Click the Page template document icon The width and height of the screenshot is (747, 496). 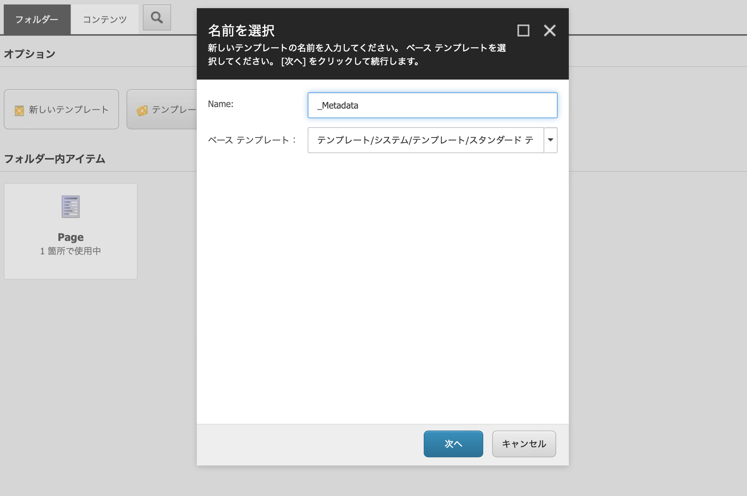(71, 206)
